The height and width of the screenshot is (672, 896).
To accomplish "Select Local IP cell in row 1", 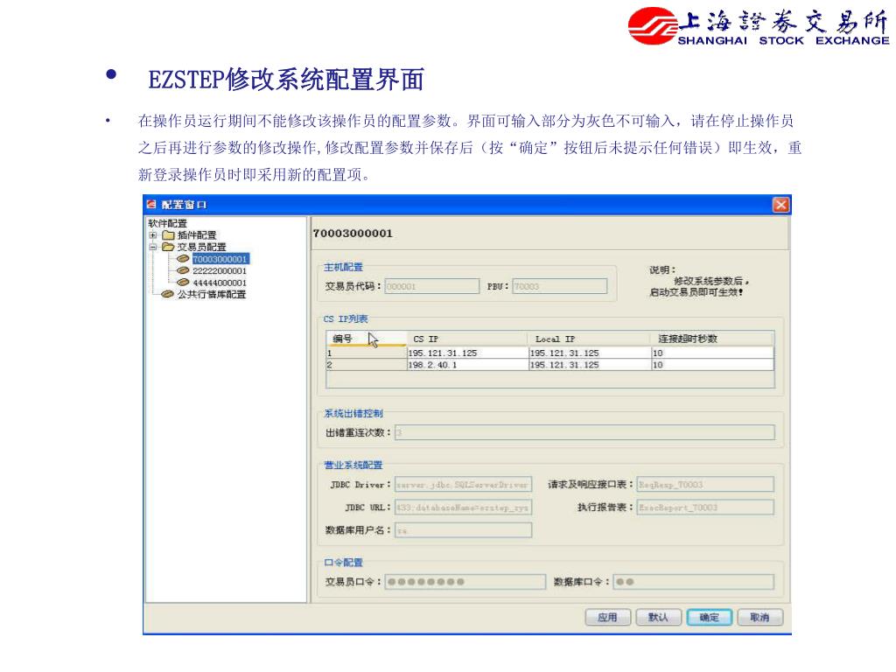I will (x=590, y=353).
